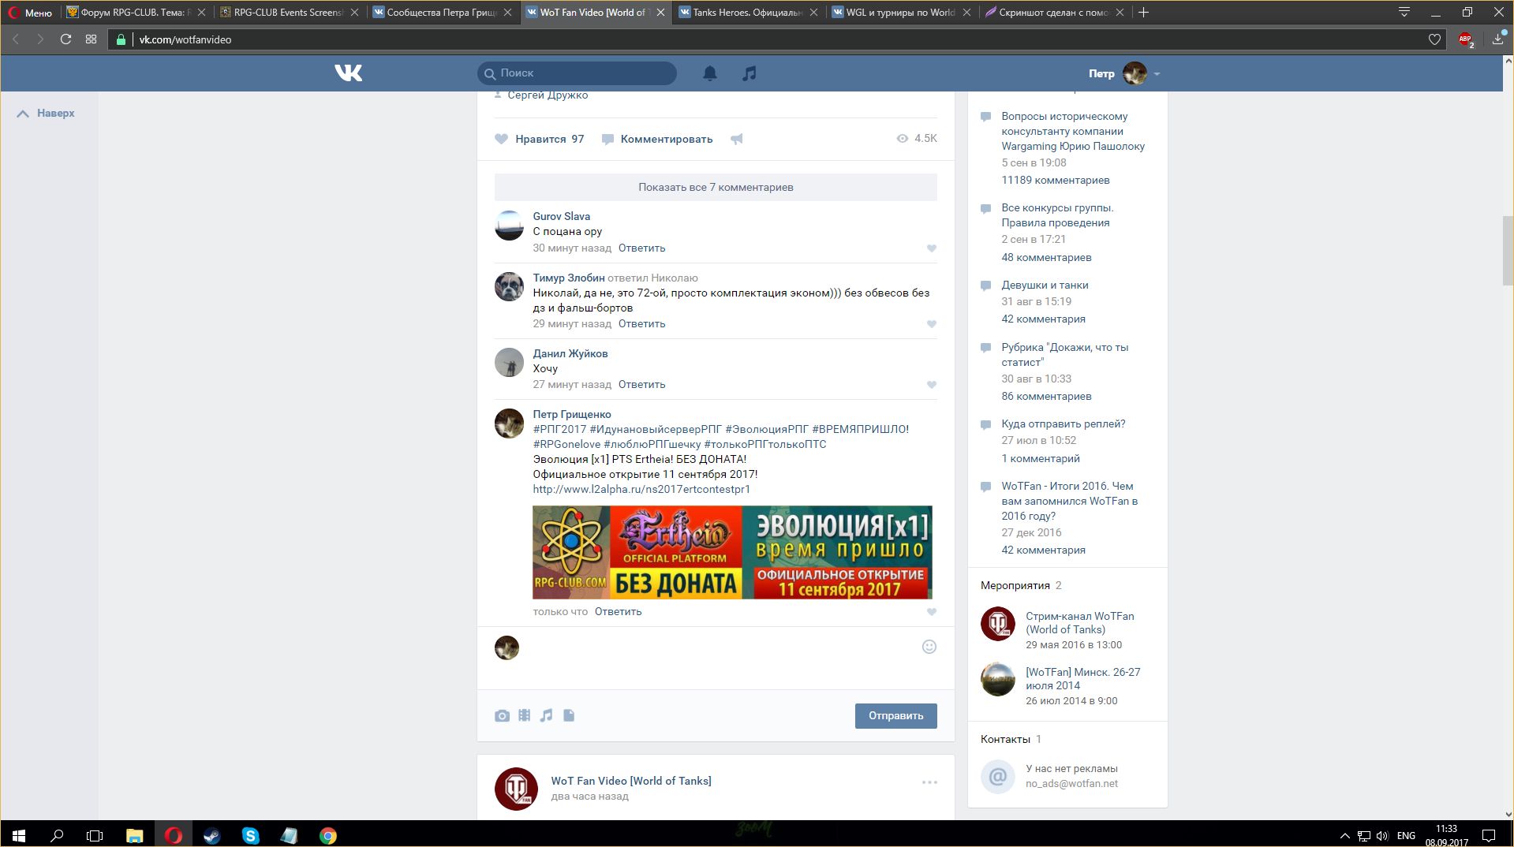The image size is (1514, 847).
Task: Open Девушки и танки discussion
Action: click(1045, 285)
